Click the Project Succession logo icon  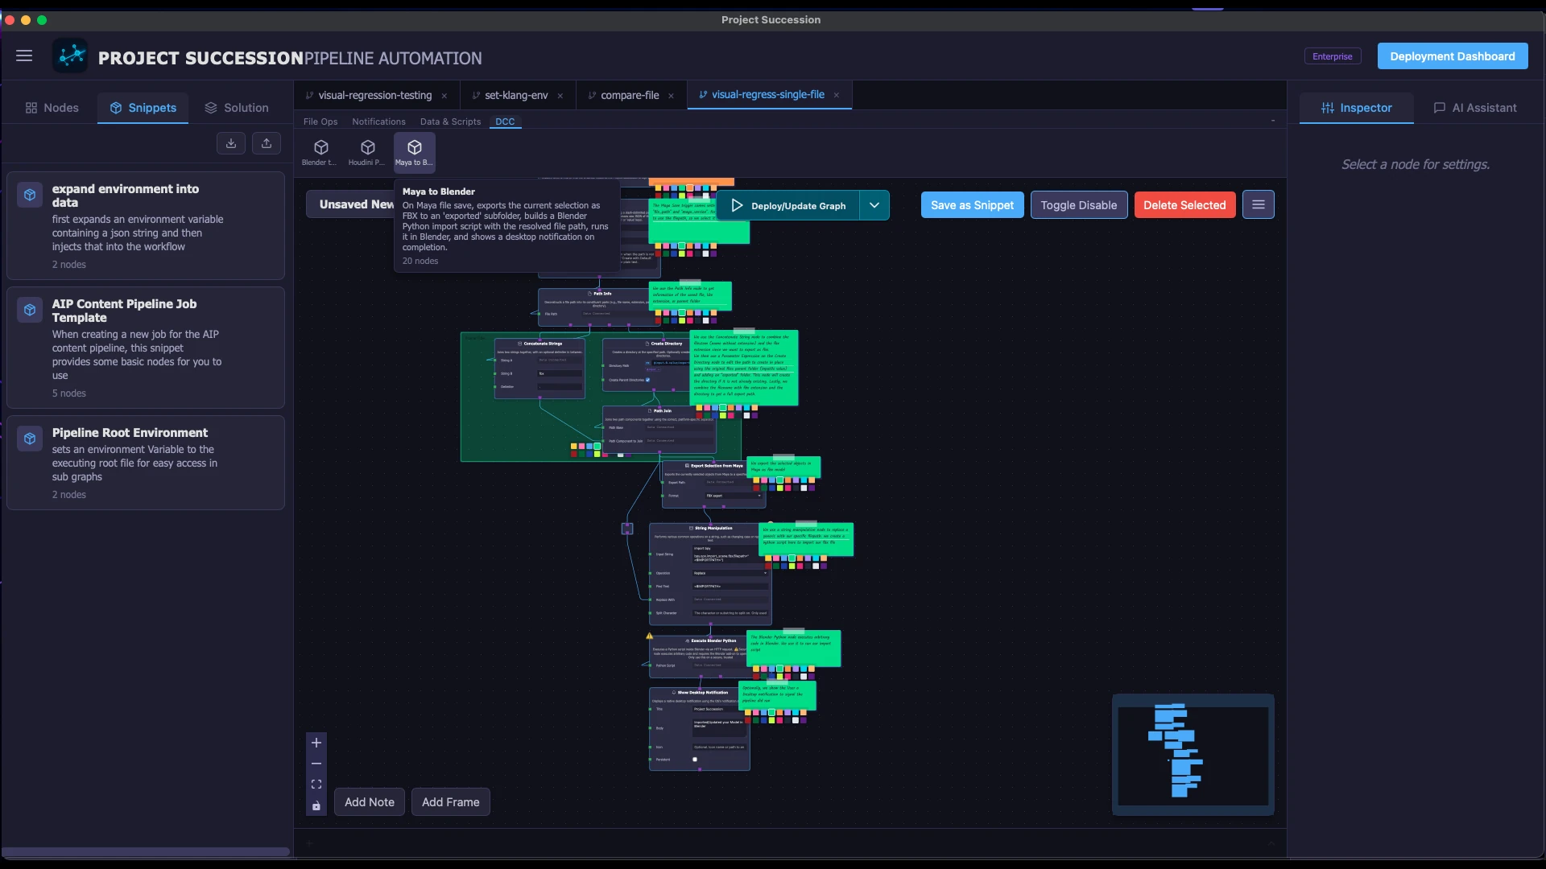[x=71, y=56]
